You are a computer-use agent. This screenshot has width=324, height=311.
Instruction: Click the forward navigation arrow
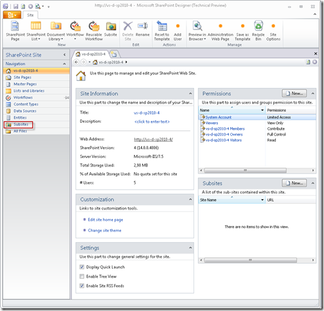tap(84, 62)
